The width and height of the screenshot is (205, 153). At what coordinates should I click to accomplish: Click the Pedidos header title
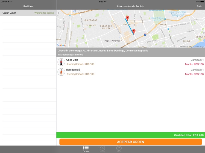point(28,6)
